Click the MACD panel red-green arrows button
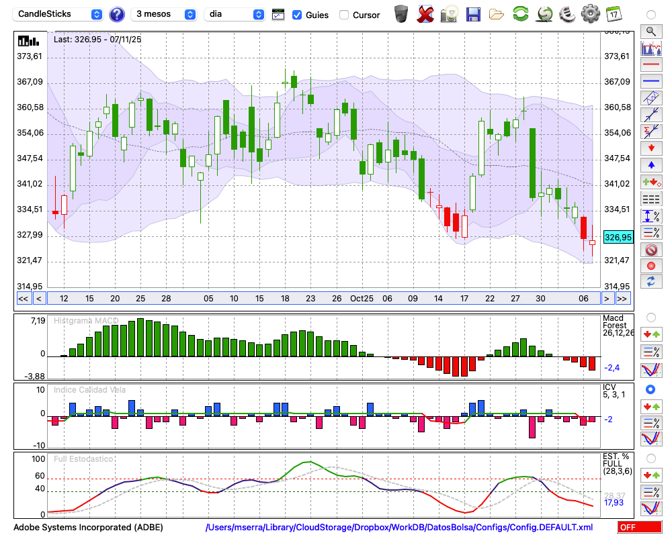 tap(651, 334)
